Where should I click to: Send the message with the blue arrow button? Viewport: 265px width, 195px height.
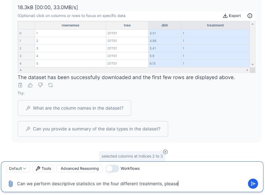click(253, 184)
